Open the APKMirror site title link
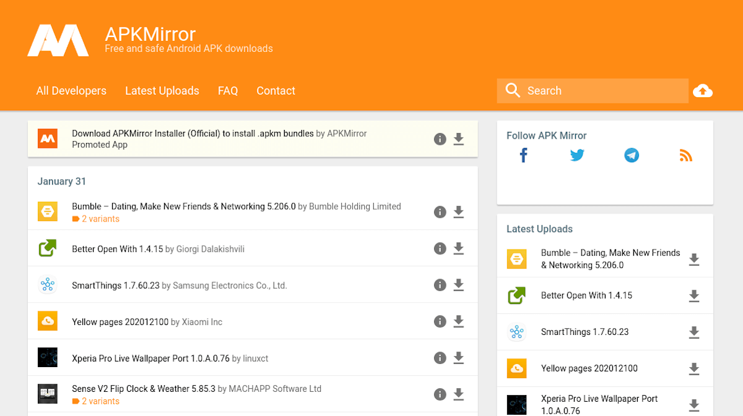This screenshot has height=416, width=743. [x=150, y=34]
